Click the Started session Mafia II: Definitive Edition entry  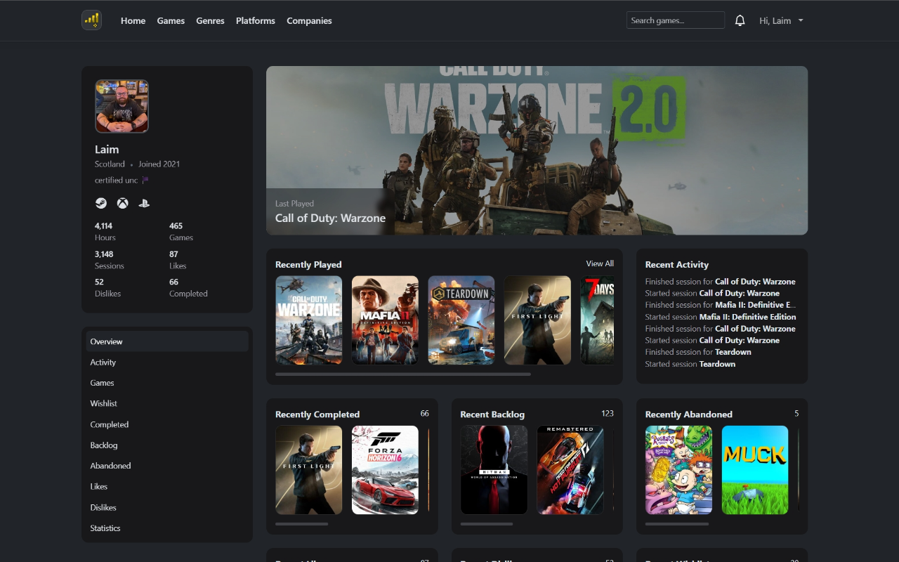tap(721, 317)
